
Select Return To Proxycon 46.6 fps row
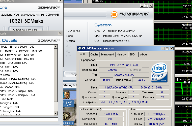[x=27, y=51]
